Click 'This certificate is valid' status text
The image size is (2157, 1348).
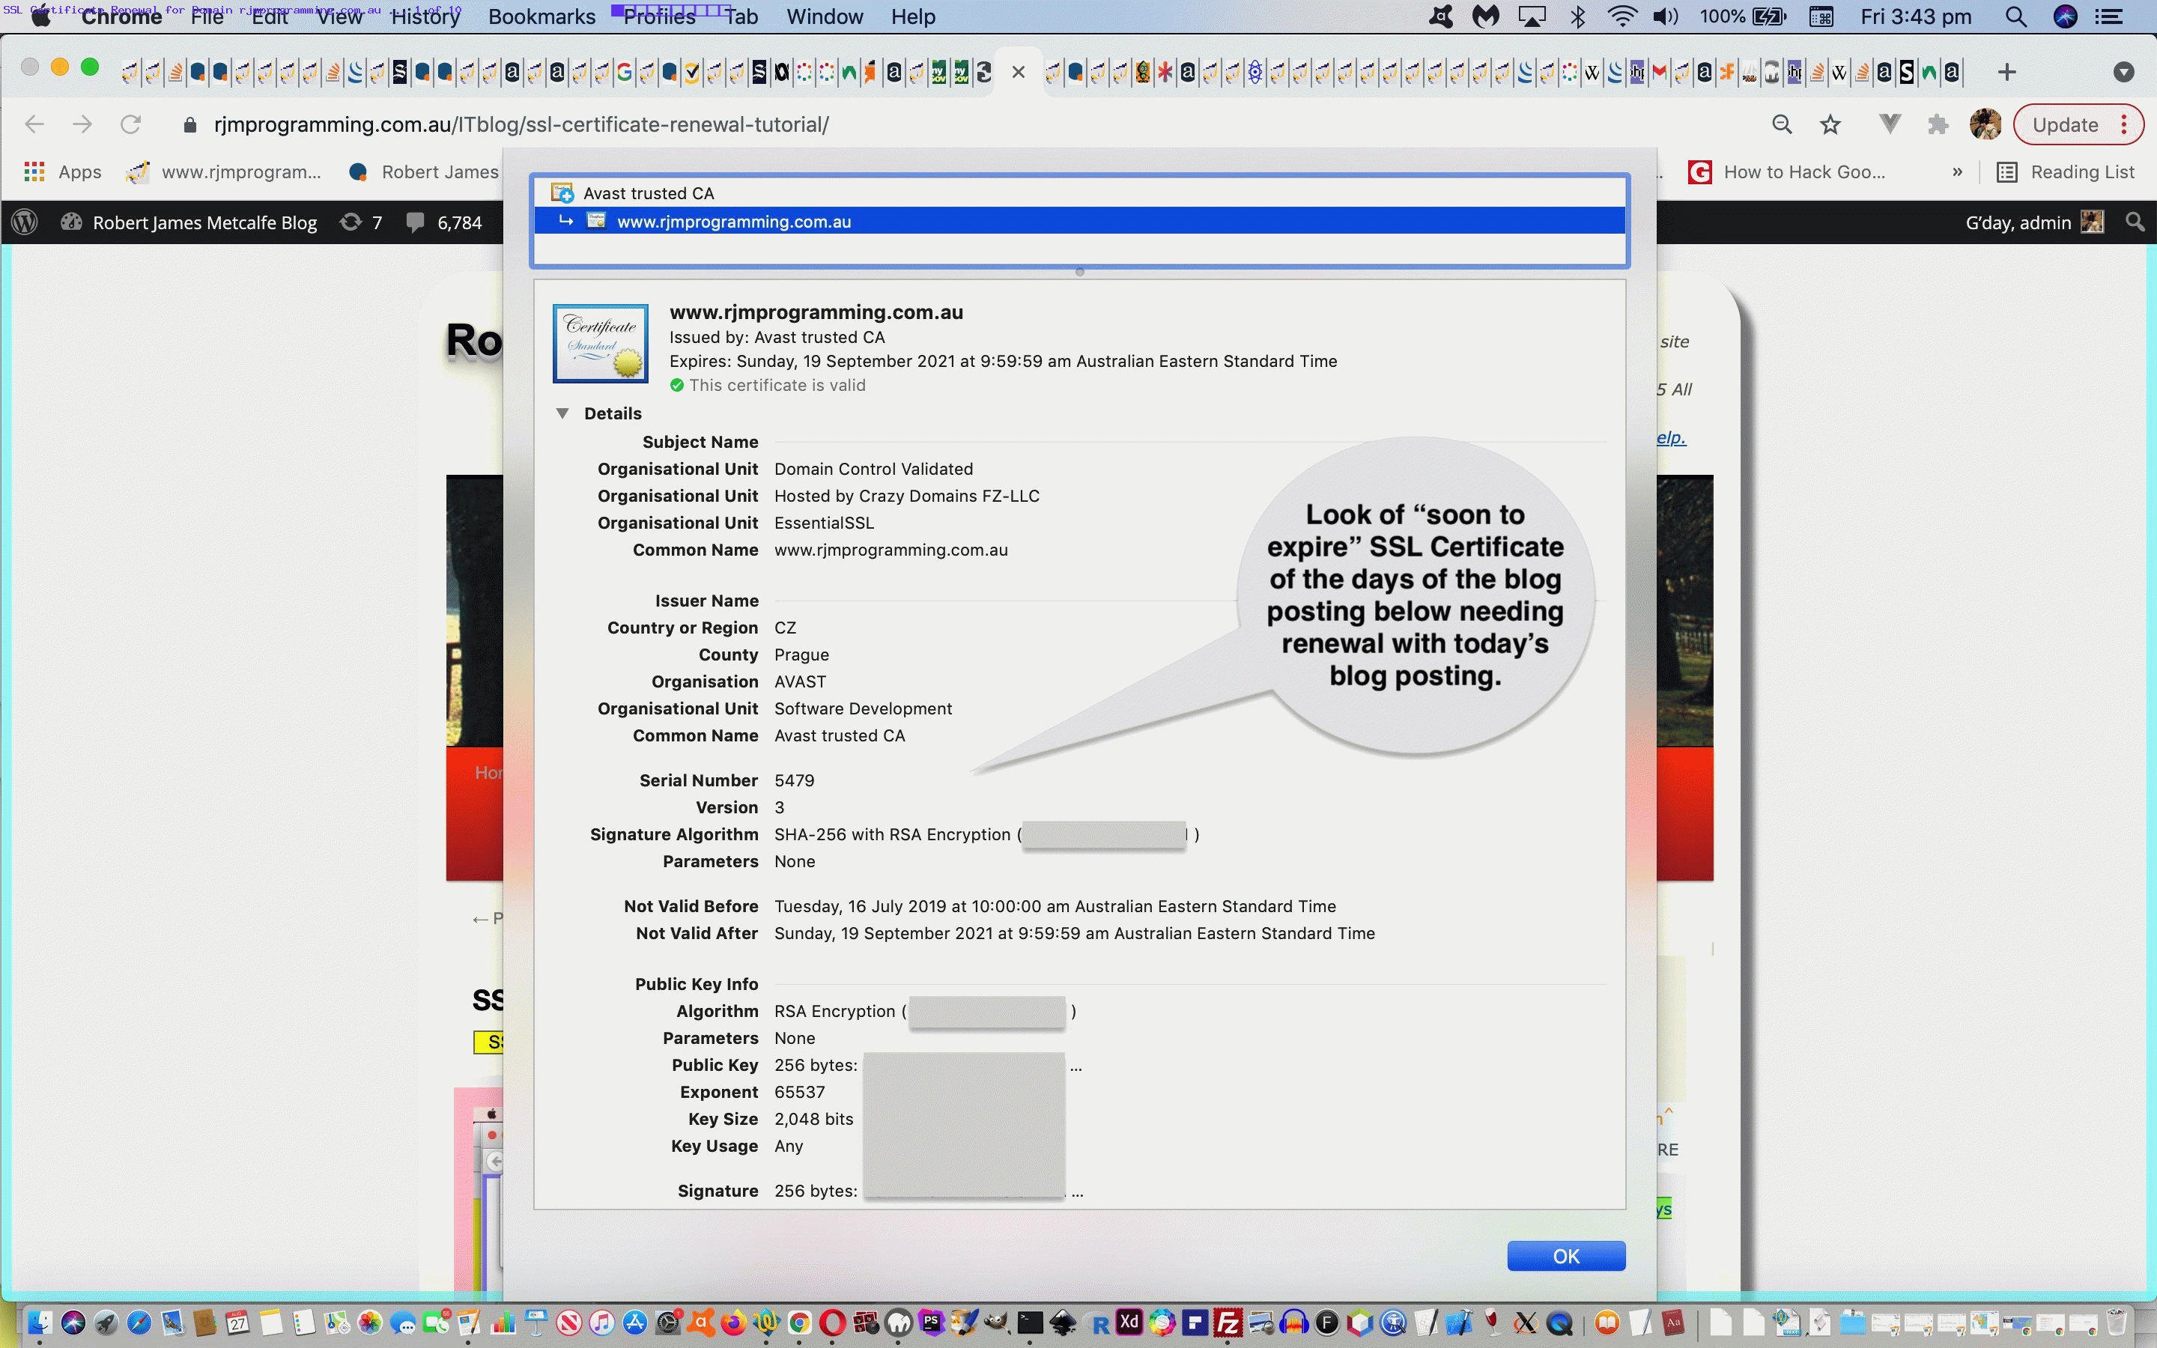(777, 385)
